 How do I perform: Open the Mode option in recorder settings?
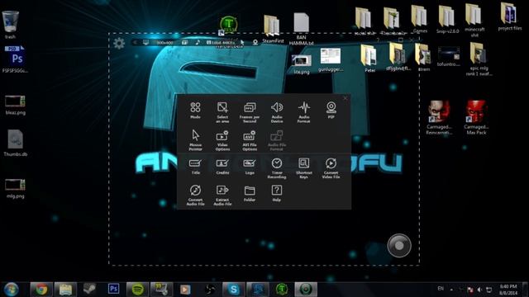(x=195, y=110)
